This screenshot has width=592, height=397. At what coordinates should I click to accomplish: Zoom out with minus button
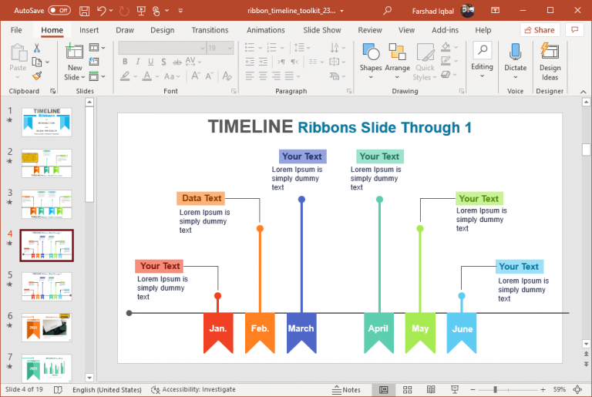[x=473, y=389]
